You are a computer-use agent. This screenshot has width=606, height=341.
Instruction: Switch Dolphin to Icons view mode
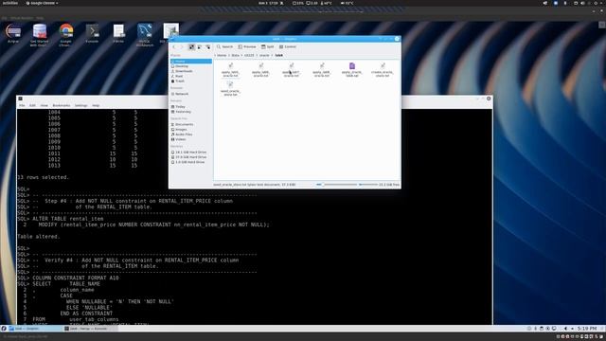tap(191, 46)
